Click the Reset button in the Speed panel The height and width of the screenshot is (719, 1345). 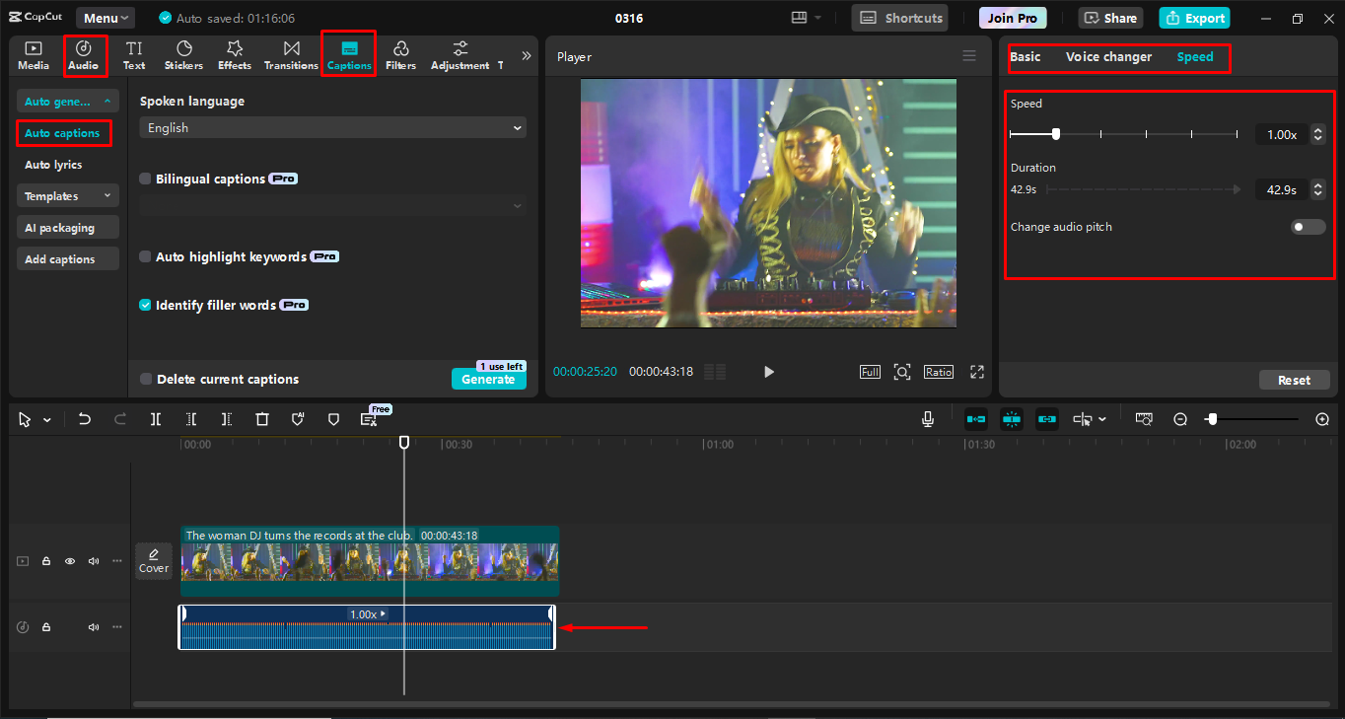coord(1294,380)
